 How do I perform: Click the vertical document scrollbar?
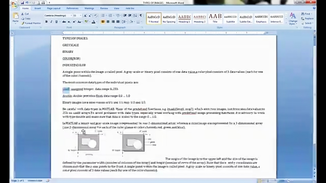pos(314,108)
